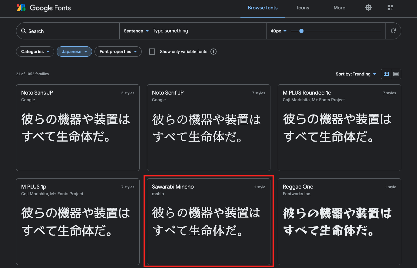This screenshot has height=268, width=417.
Task: Switch to the Icons tab
Action: tap(303, 8)
